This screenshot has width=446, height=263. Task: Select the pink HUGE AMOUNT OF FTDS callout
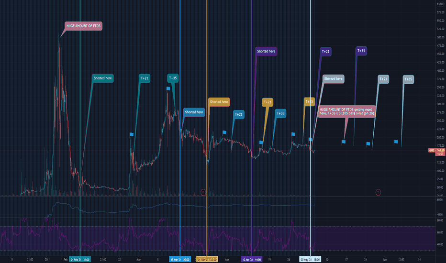(83, 26)
